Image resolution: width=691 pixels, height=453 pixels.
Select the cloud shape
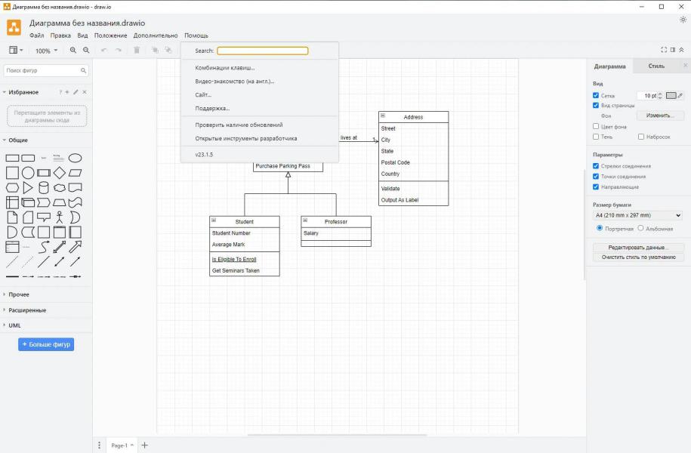pyautogui.click(x=59, y=188)
